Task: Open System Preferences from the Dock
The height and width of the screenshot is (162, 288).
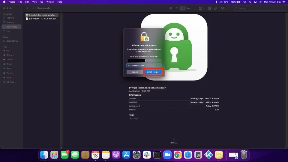Action: [137, 155]
